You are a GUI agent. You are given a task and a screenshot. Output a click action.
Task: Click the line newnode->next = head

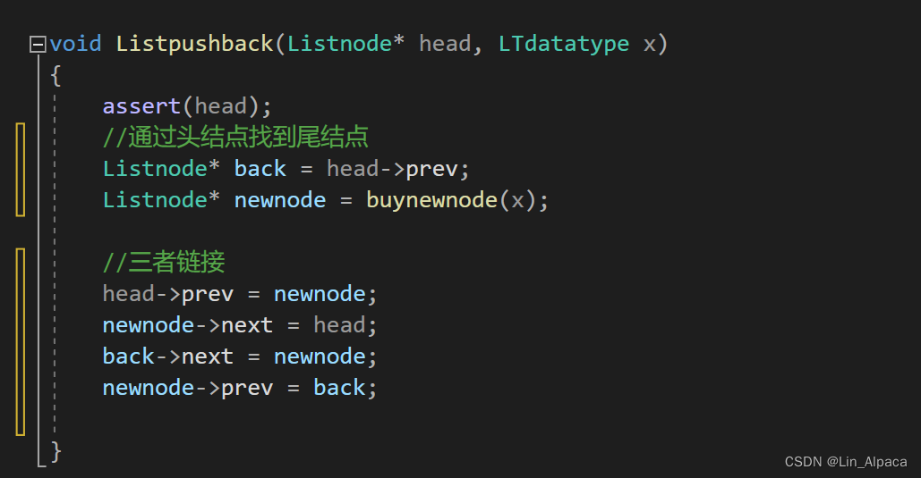point(240,325)
